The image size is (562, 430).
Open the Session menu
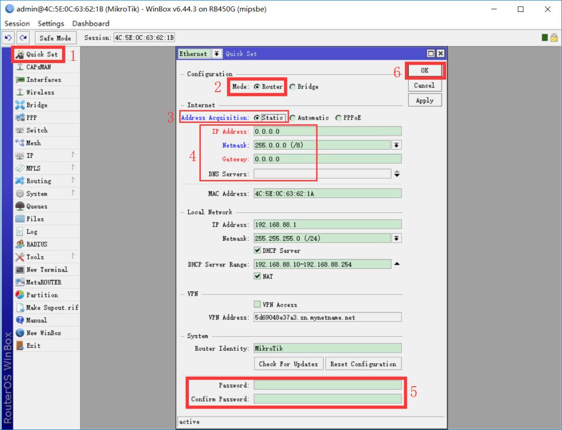coord(17,23)
